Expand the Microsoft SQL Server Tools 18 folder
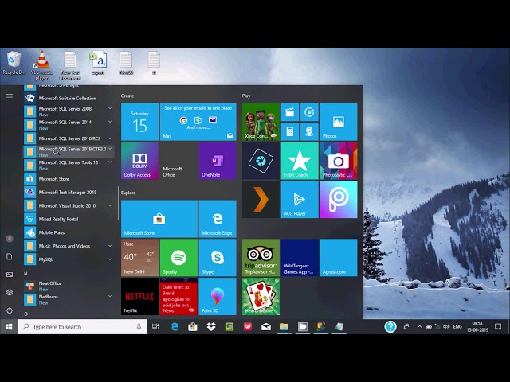Screen dimensions: 510x382 point(69,165)
